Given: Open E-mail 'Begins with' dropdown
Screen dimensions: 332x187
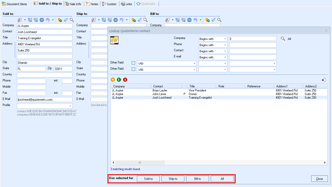Looking at the screenshot, I should pos(213,57).
